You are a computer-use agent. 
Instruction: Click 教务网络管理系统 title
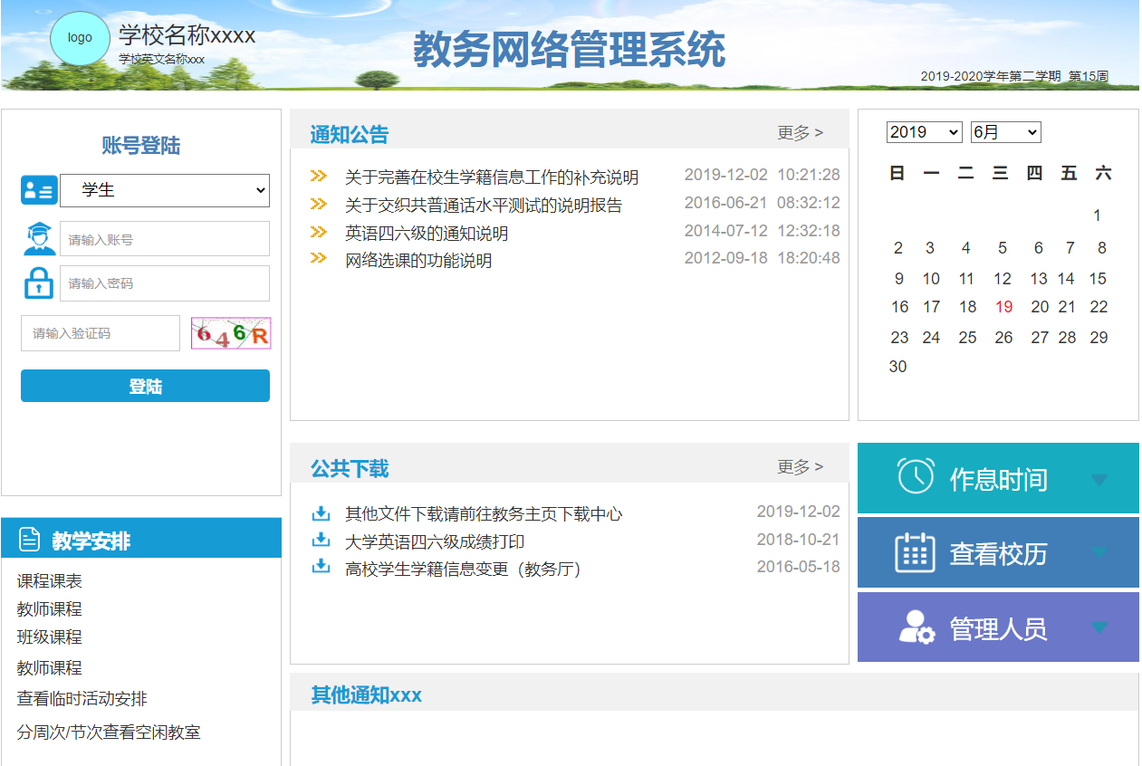point(569,49)
